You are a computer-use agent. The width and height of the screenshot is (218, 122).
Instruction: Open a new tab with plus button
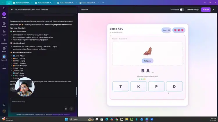[103, 3]
